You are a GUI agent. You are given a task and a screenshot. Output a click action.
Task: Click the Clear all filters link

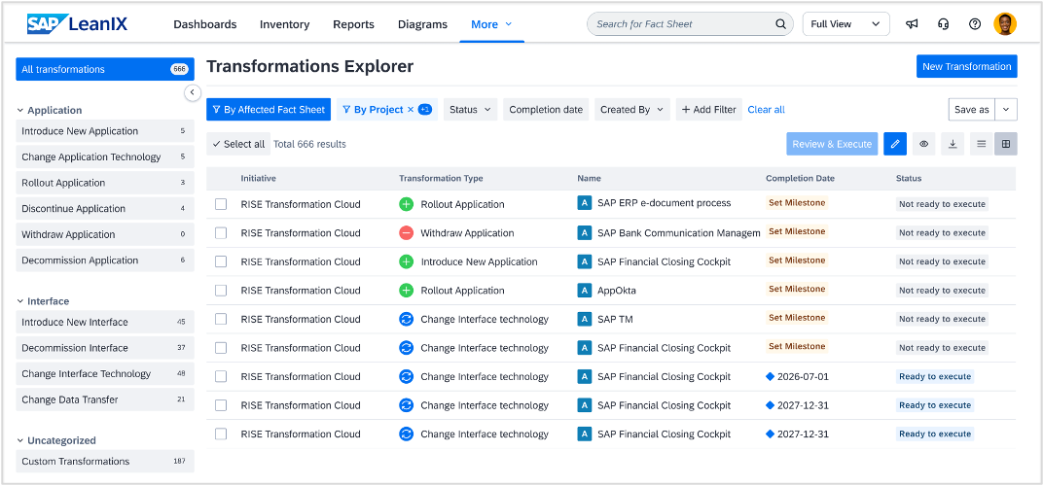point(766,110)
